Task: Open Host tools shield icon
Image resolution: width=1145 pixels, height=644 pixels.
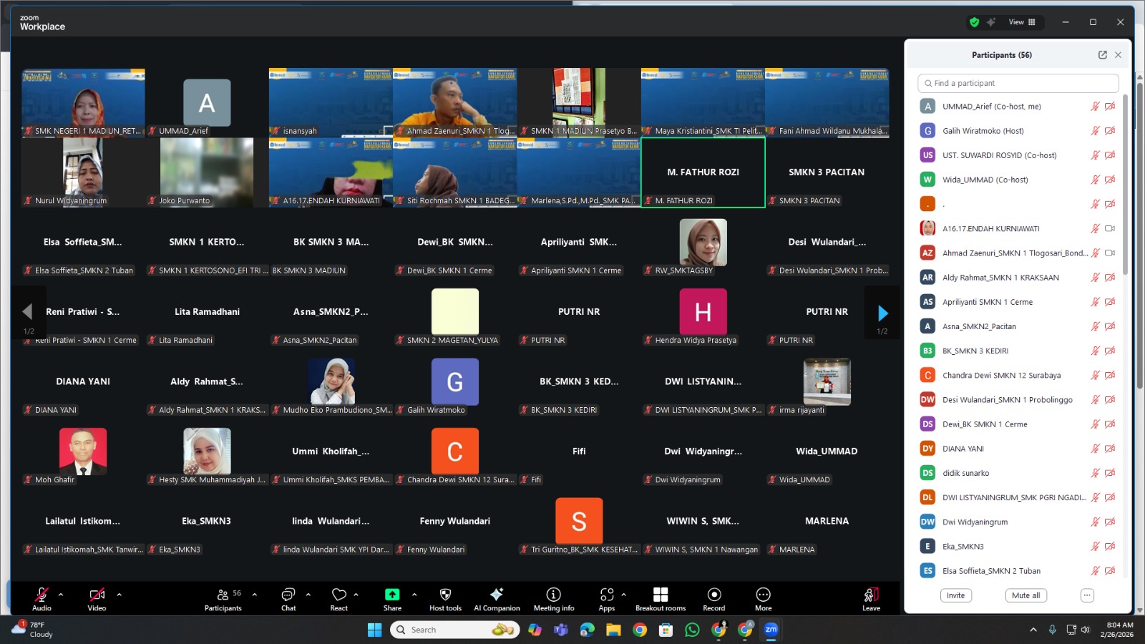Action: (x=445, y=595)
